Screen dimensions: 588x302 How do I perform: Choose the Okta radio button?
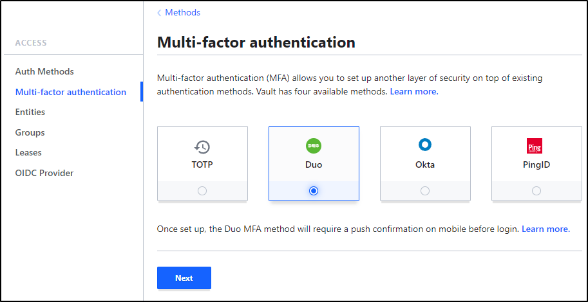[x=425, y=191]
